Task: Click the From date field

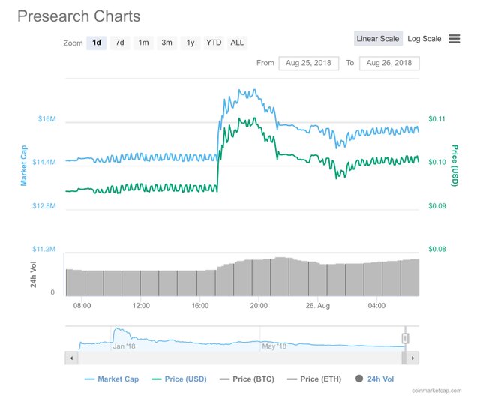Action: click(308, 63)
